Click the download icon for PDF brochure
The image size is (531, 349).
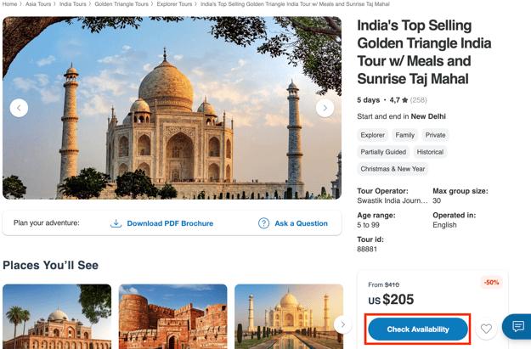(x=116, y=223)
